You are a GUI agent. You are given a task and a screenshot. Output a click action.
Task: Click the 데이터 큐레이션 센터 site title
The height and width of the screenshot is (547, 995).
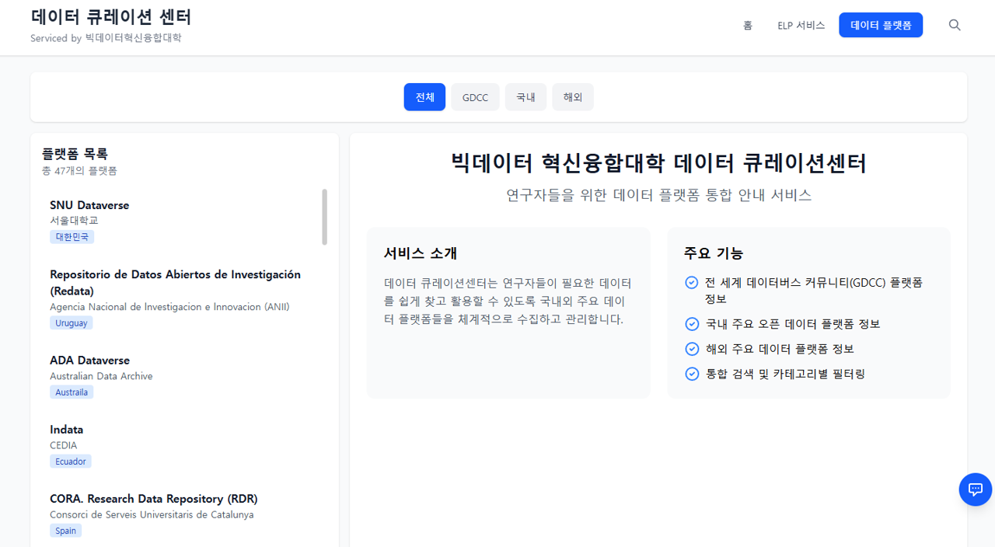(110, 17)
